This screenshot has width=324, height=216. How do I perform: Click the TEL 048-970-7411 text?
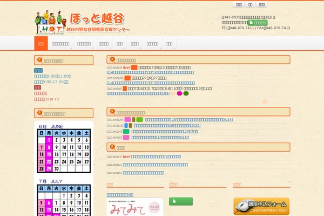coord(238,28)
